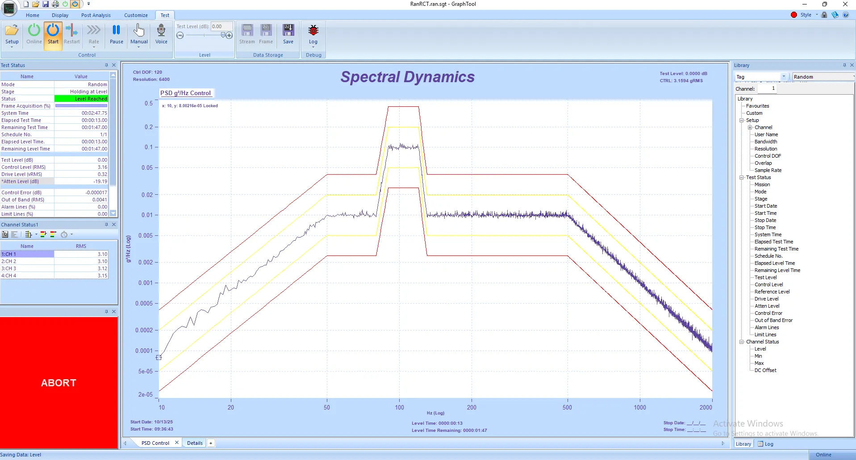The image size is (856, 460).
Task: Collapse the Test Status tree branch
Action: (x=742, y=177)
